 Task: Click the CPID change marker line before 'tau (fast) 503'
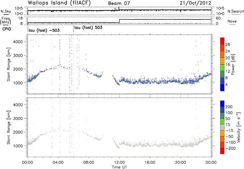click(74, 29)
